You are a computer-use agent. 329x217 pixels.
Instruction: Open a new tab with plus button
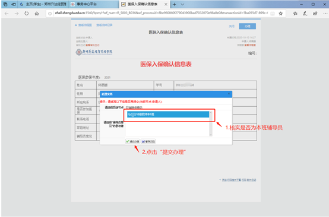click(175, 4)
